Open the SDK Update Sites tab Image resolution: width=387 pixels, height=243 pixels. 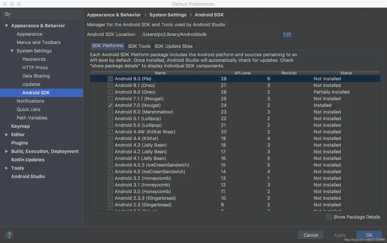(x=173, y=46)
